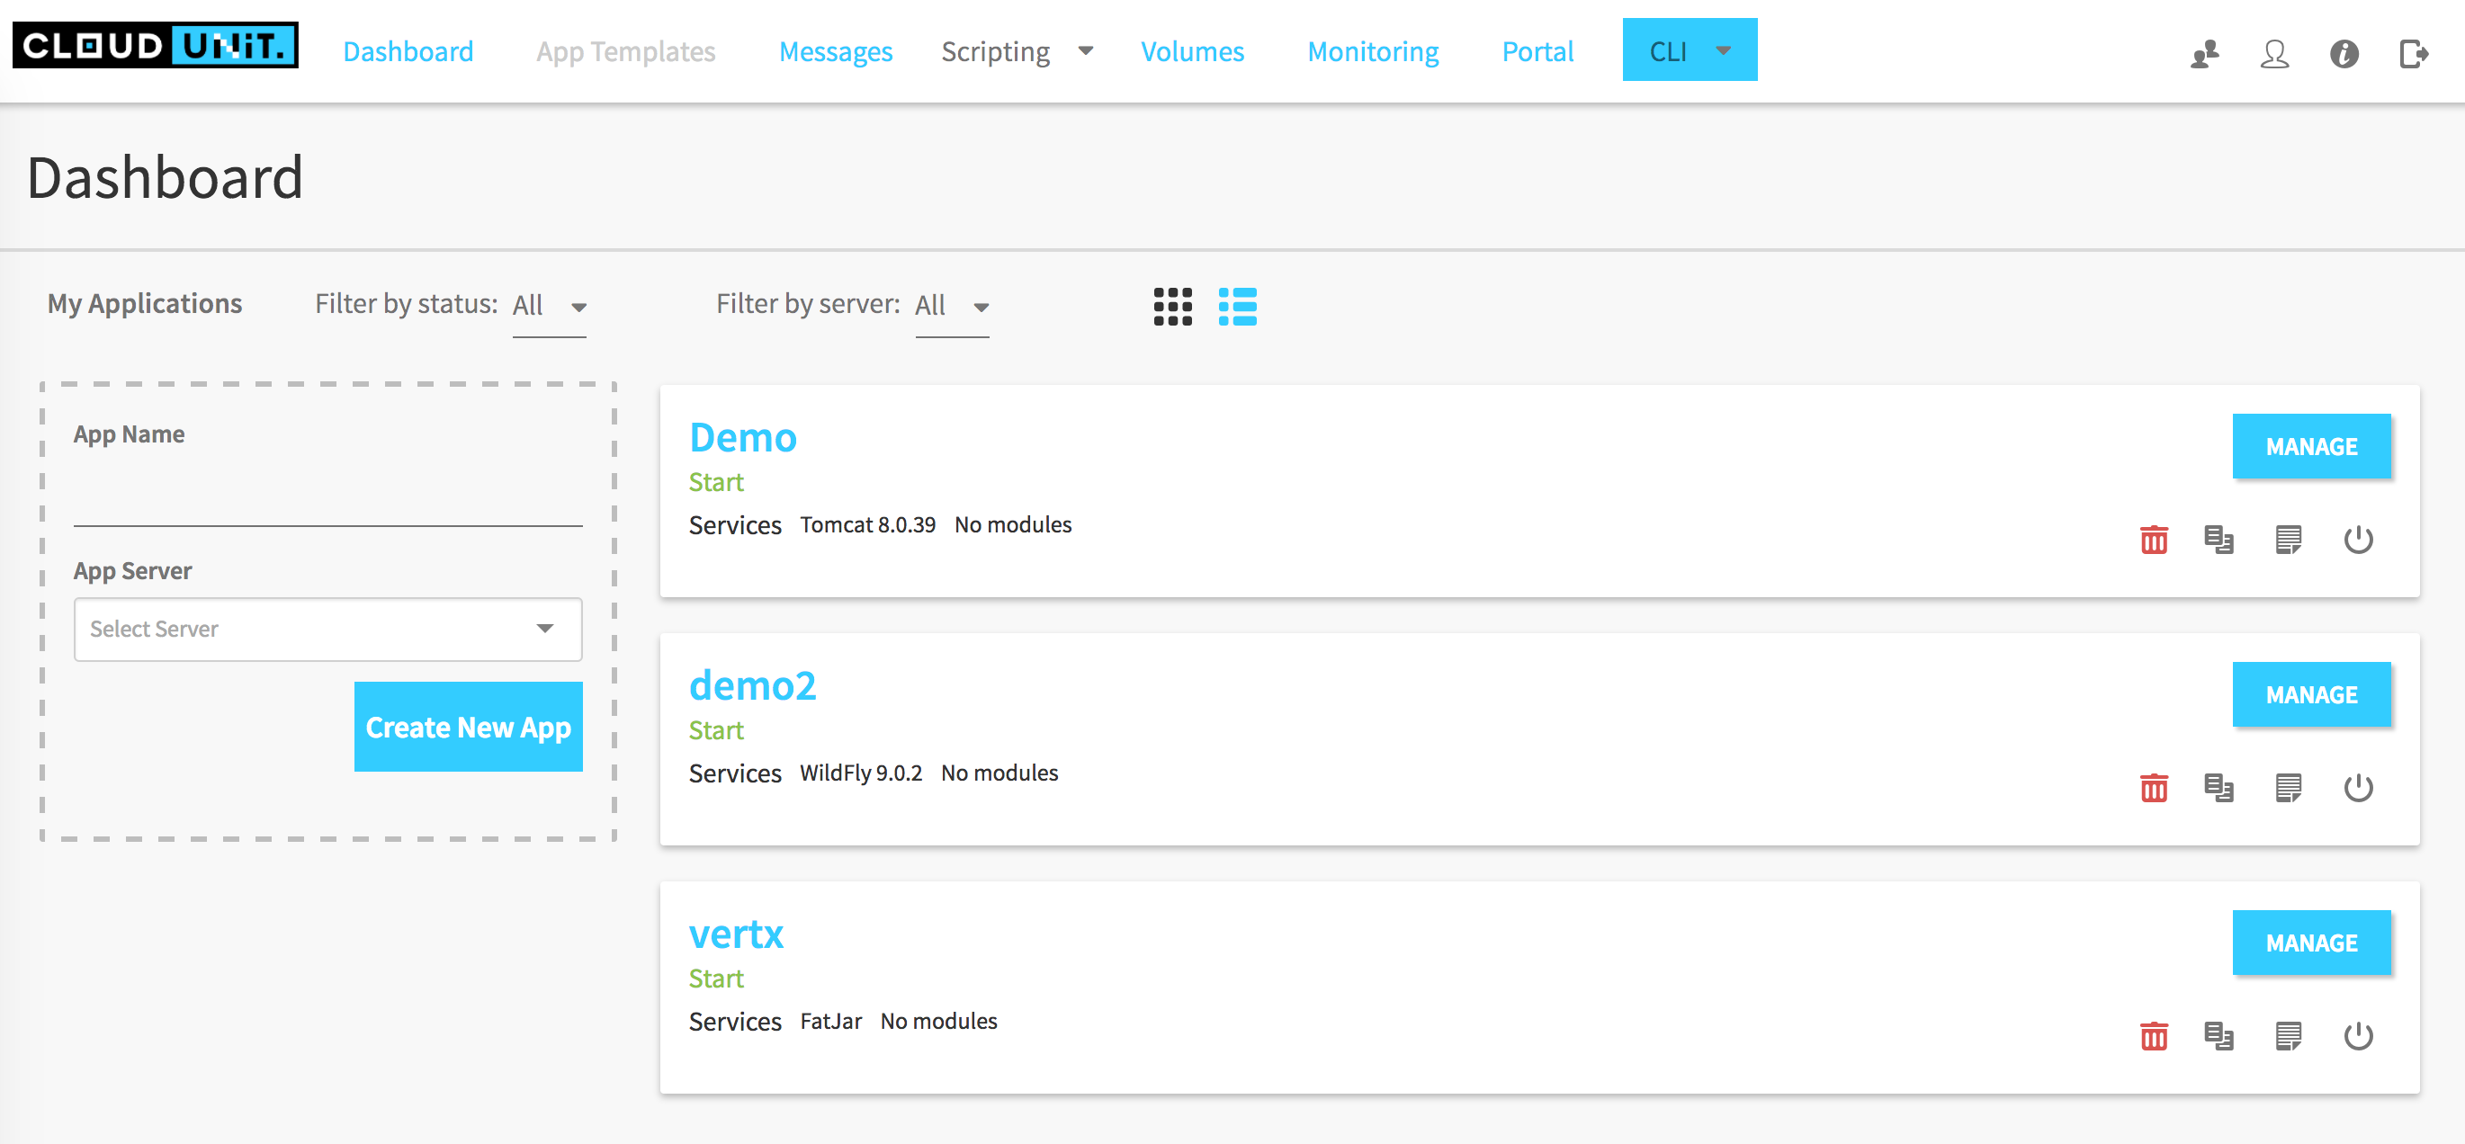Navigate to the Monitoring tab

[x=1373, y=51]
